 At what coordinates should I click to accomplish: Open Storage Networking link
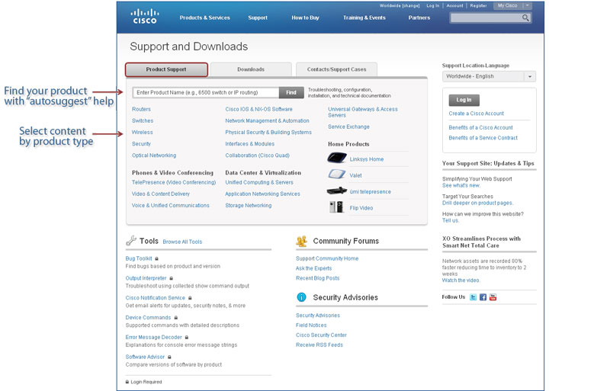tap(249, 206)
